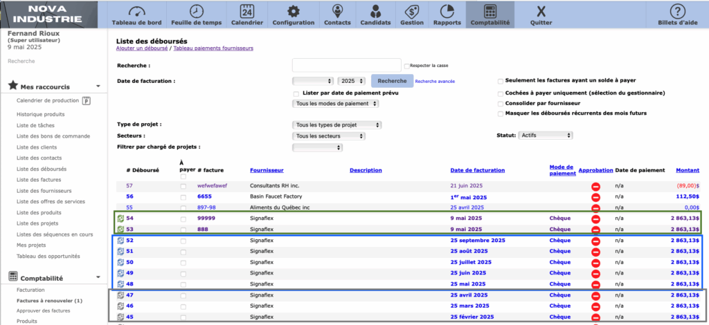Switch to the Comptabilité tab
709x325 pixels.
(490, 15)
